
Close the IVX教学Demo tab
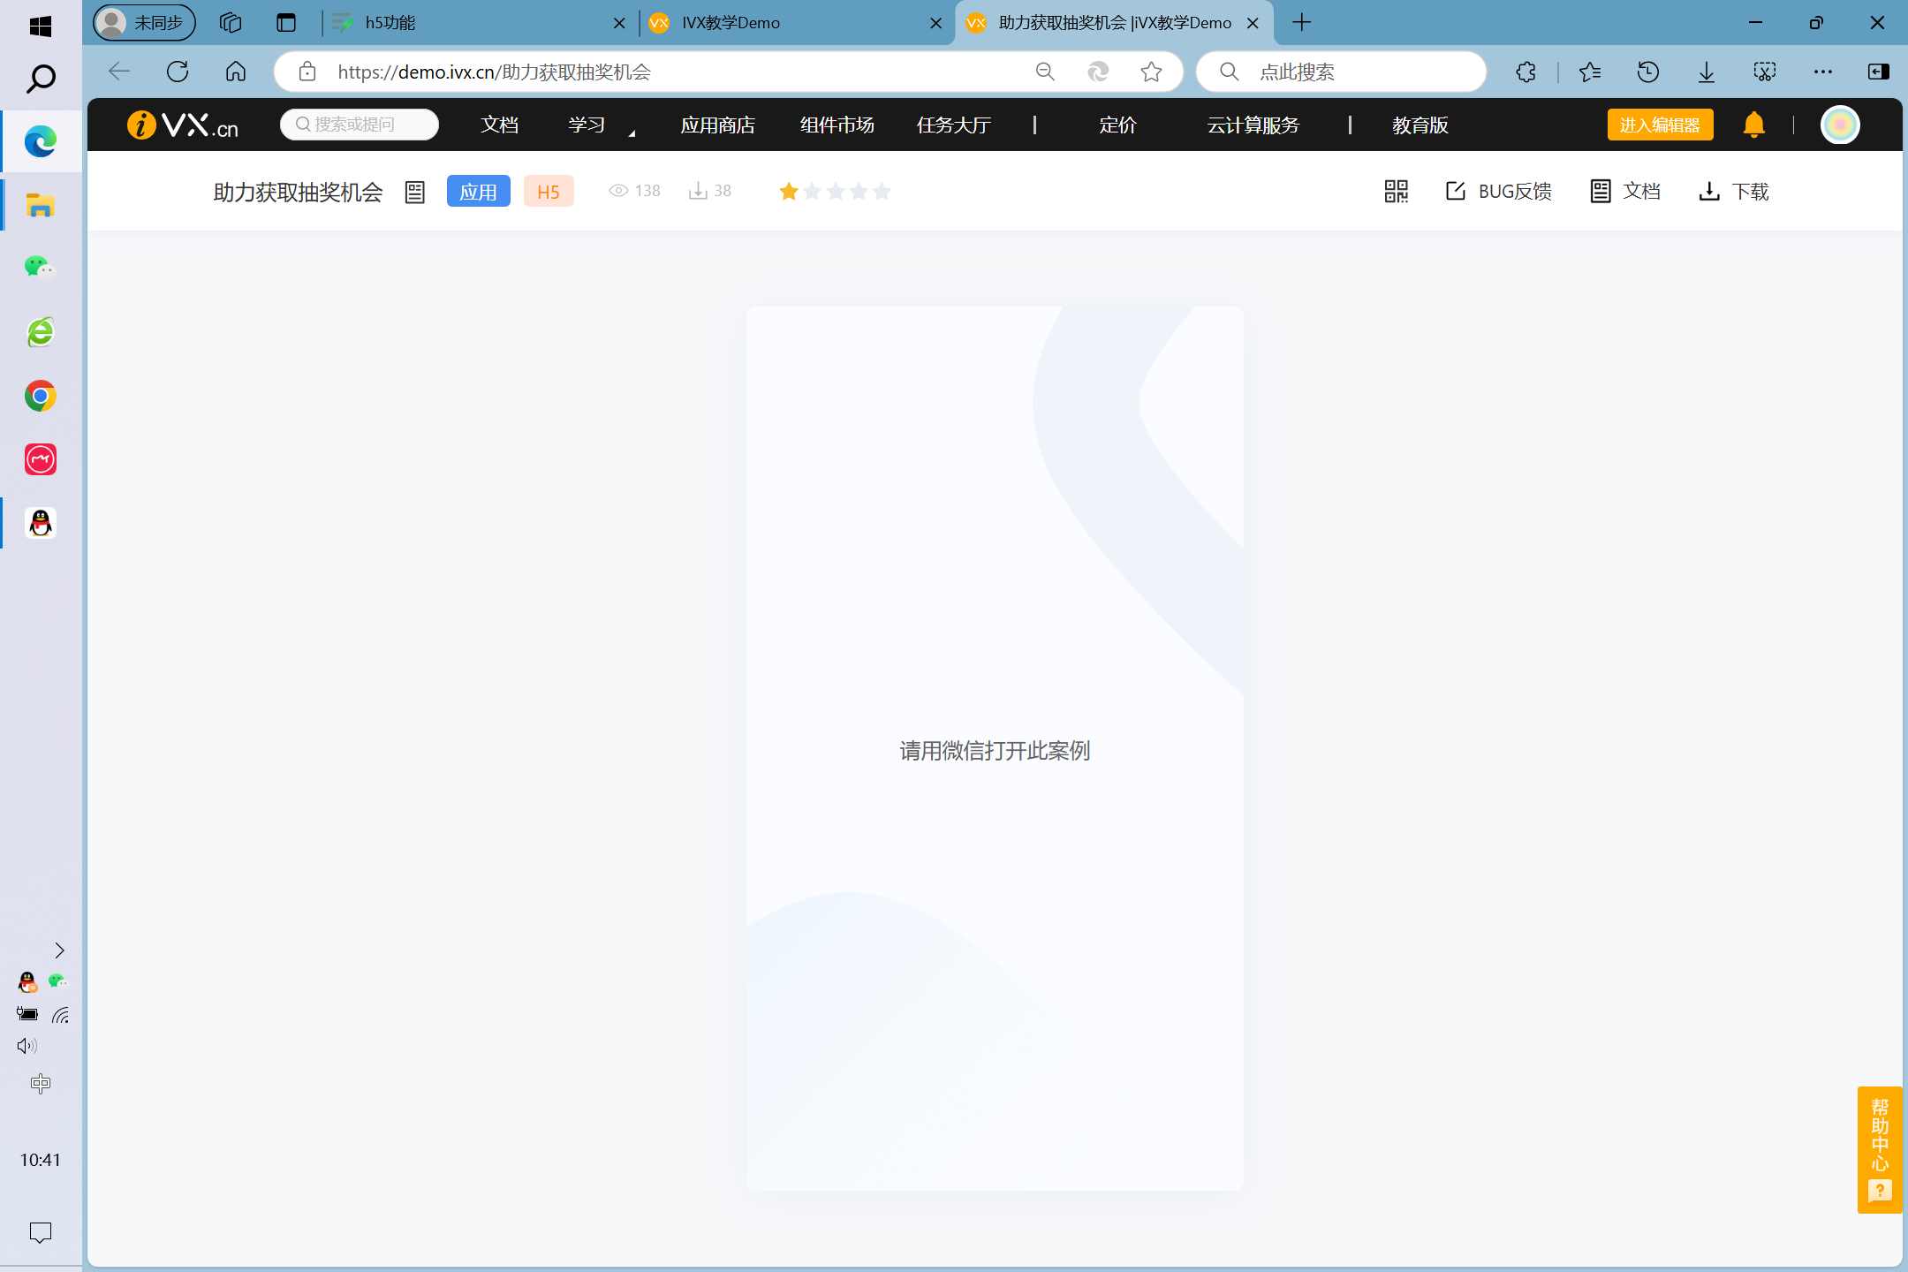pos(936,23)
